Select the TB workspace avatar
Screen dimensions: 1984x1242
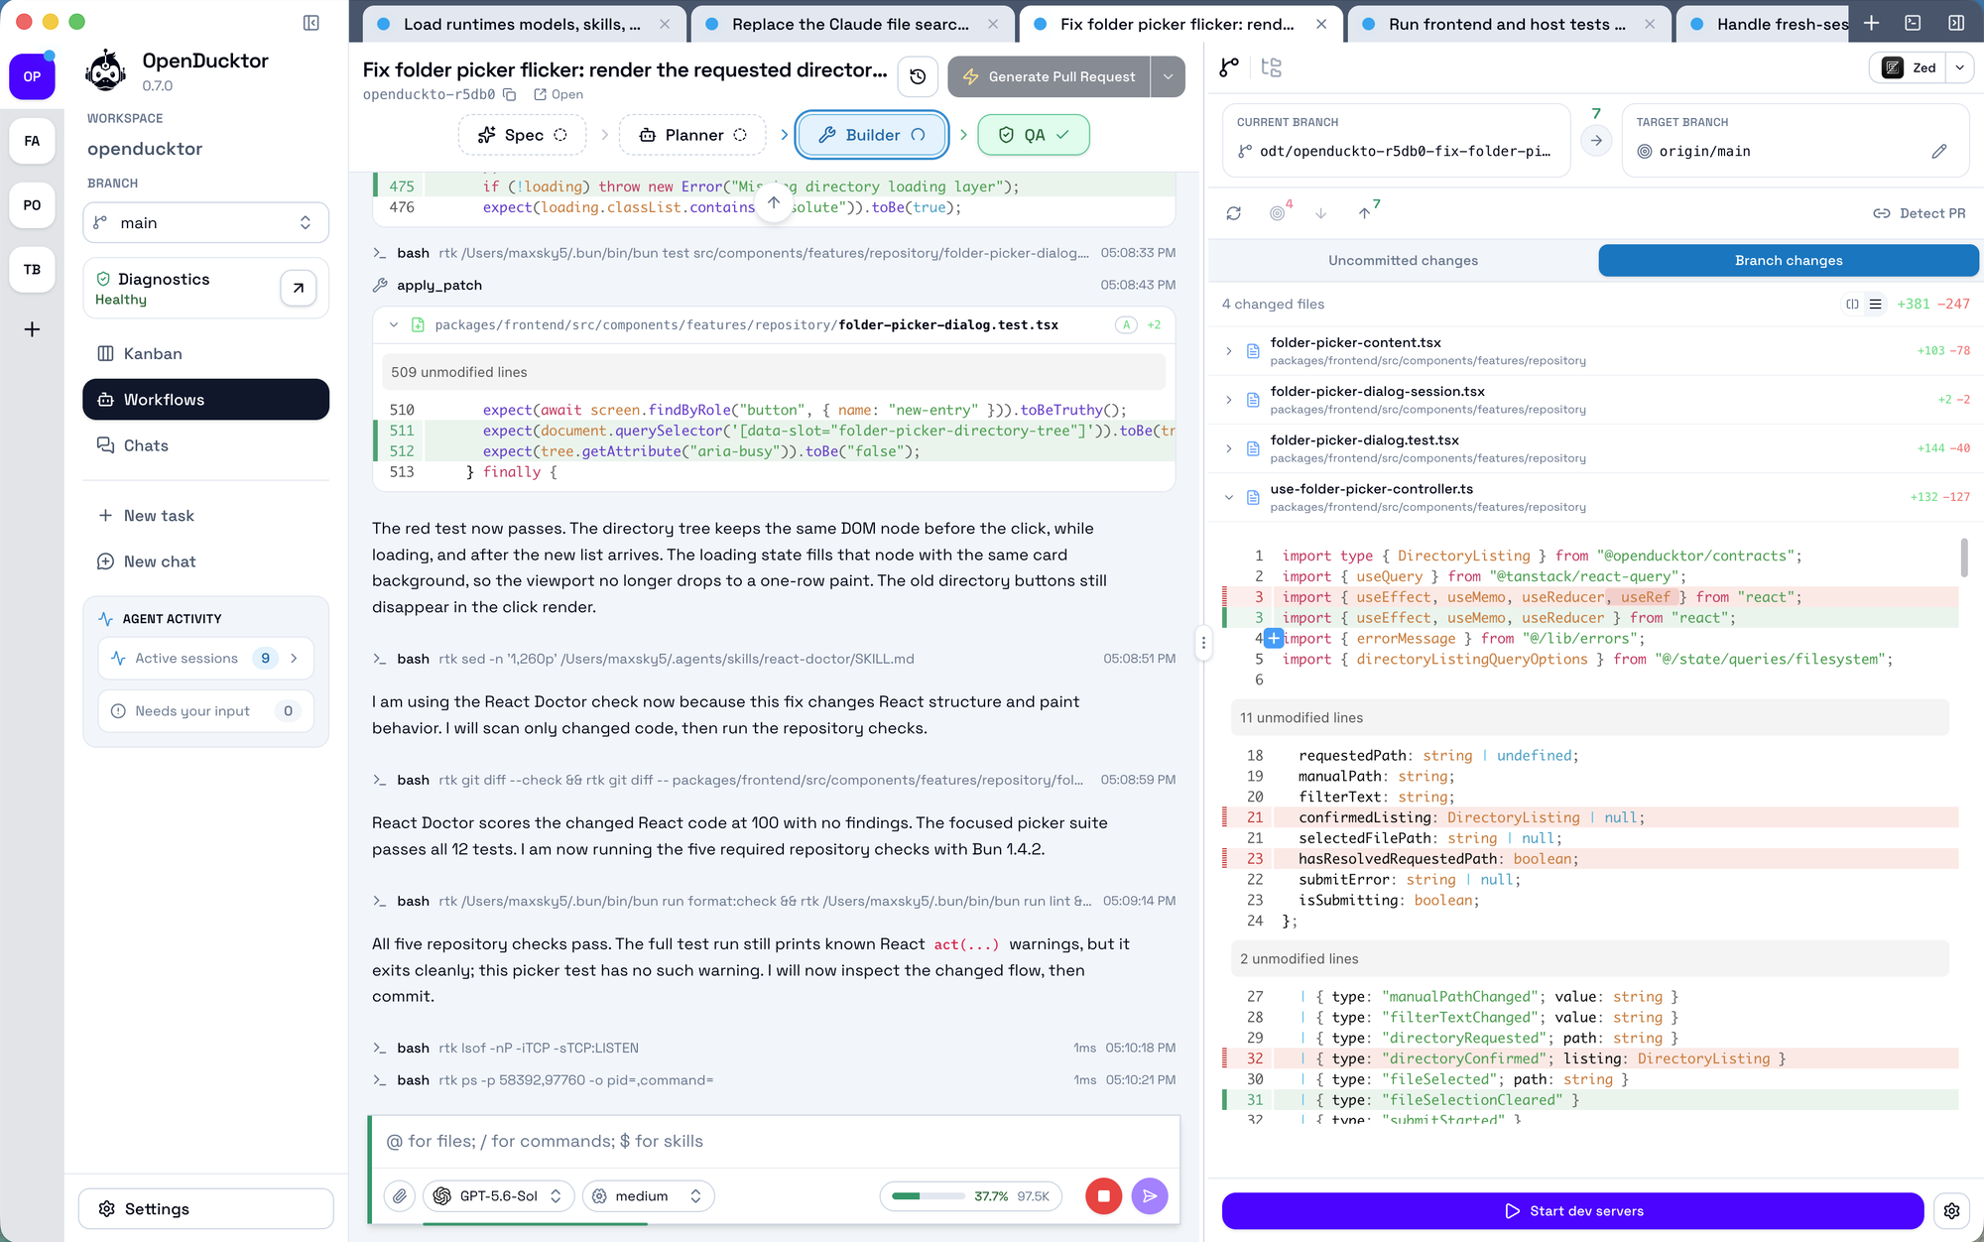[x=32, y=270]
